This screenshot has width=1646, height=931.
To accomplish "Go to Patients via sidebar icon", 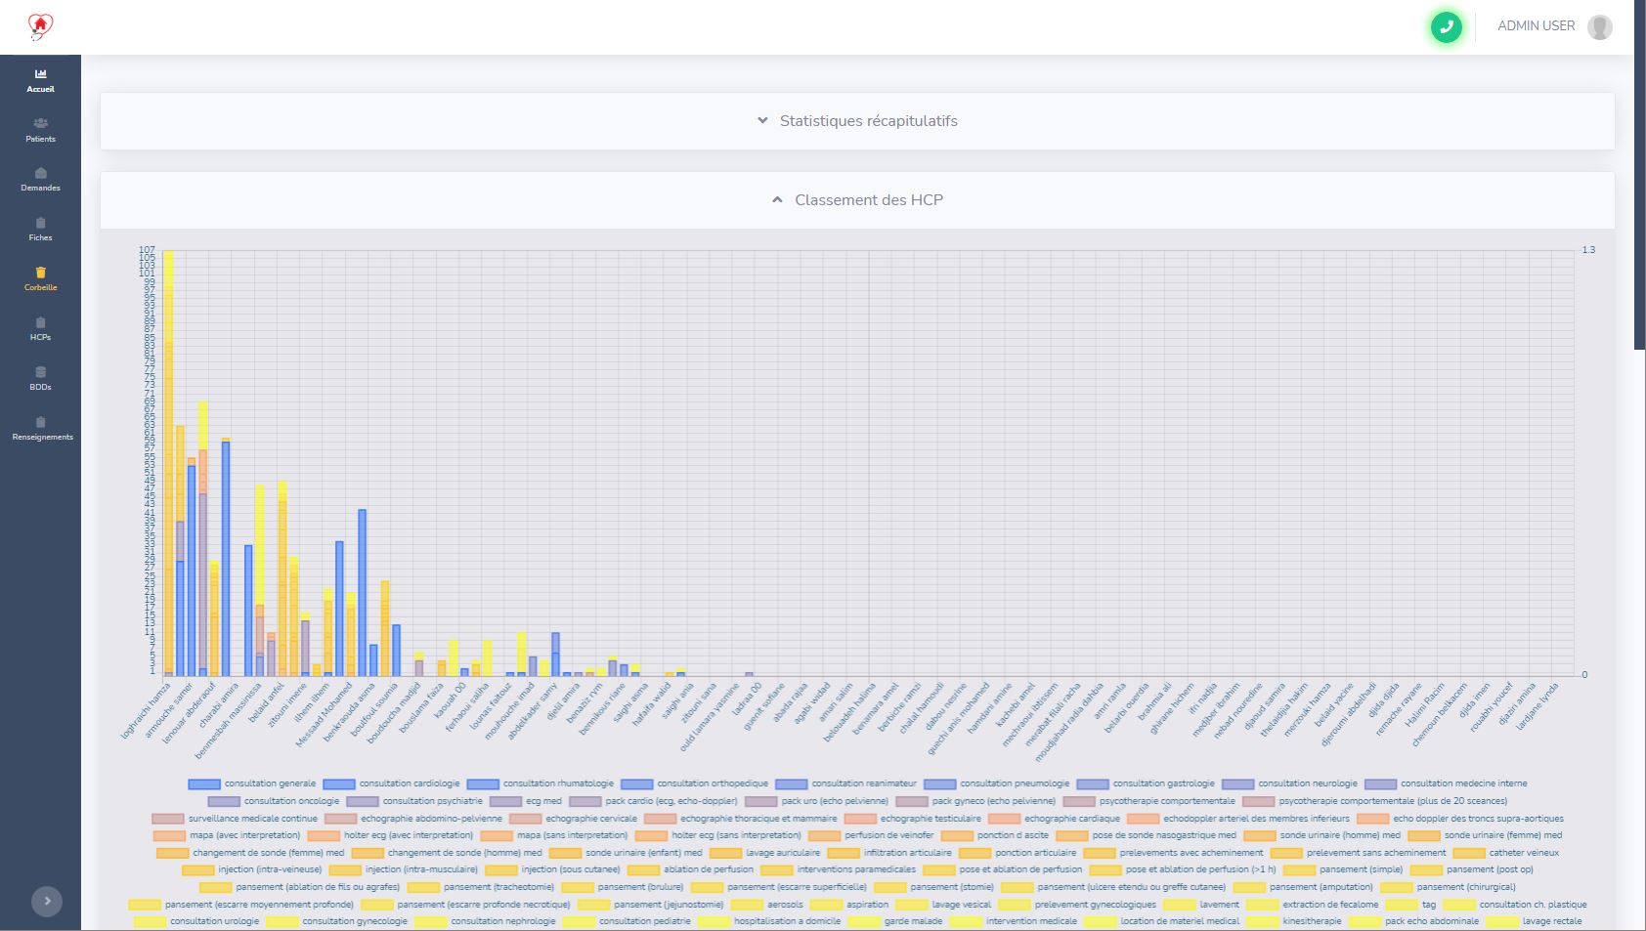I will point(40,124).
